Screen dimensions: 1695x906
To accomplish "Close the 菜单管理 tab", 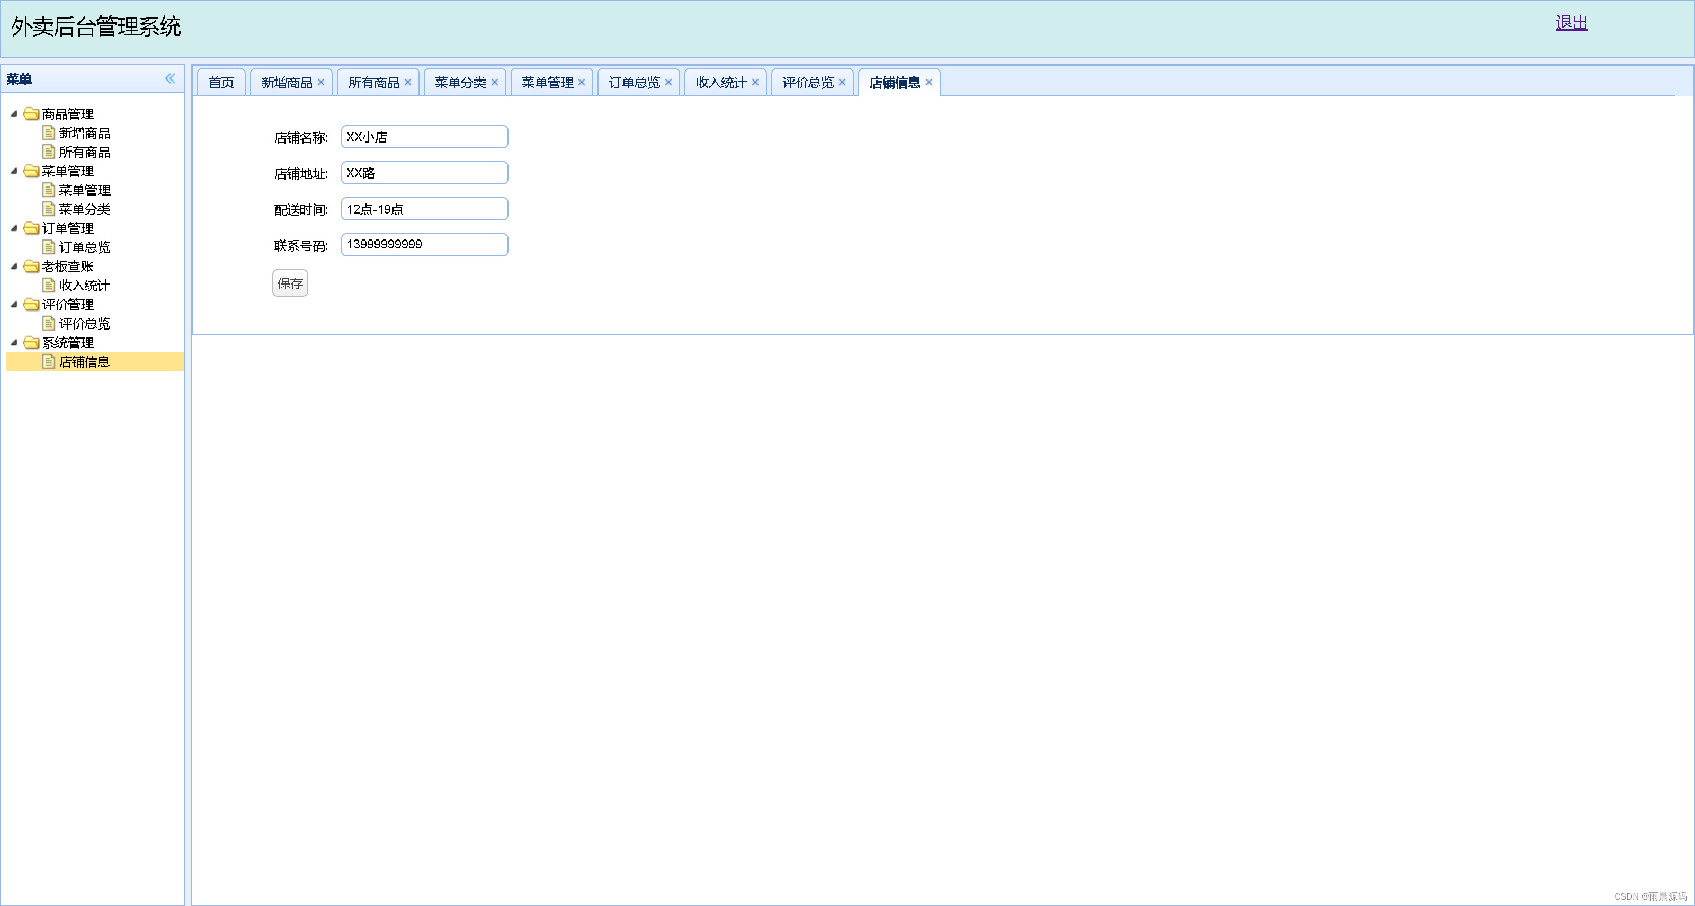I will click(582, 82).
